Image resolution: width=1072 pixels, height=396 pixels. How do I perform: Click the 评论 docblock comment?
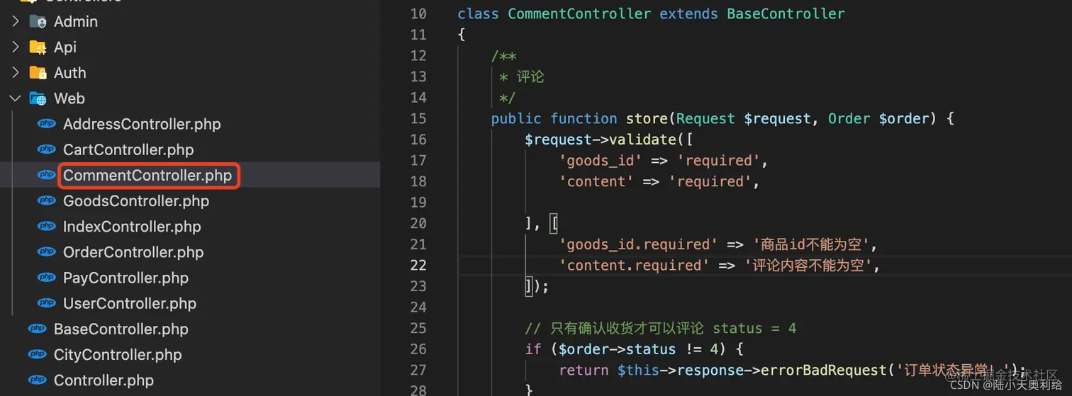pyautogui.click(x=530, y=77)
